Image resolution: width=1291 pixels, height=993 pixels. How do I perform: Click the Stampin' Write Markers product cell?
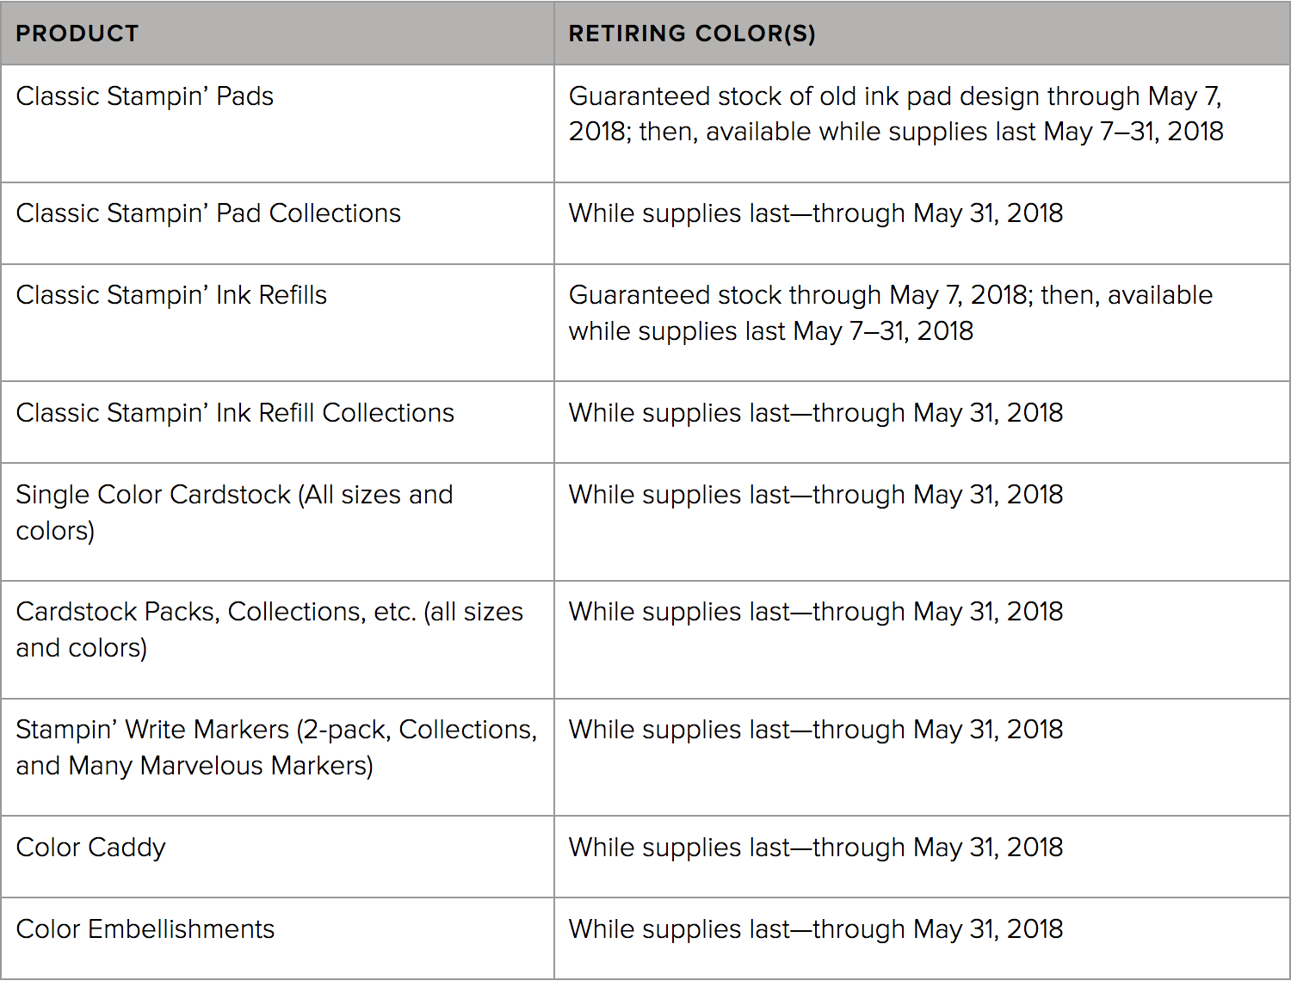coord(277,757)
